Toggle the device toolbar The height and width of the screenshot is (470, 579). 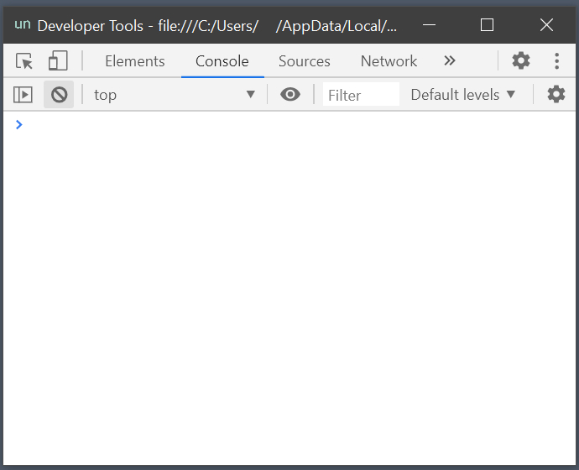[58, 61]
